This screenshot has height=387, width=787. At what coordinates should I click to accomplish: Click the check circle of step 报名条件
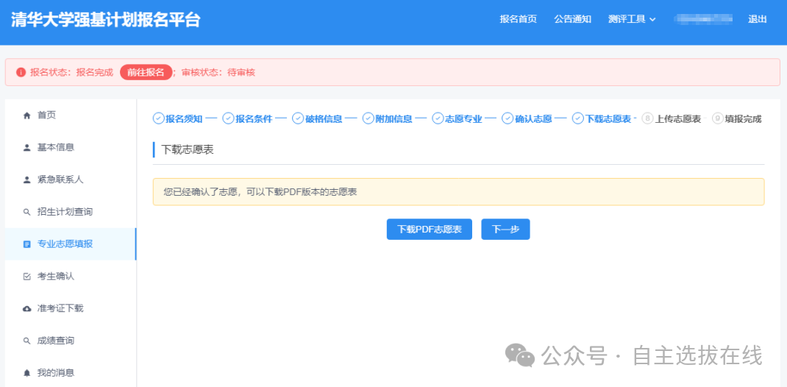(x=228, y=119)
